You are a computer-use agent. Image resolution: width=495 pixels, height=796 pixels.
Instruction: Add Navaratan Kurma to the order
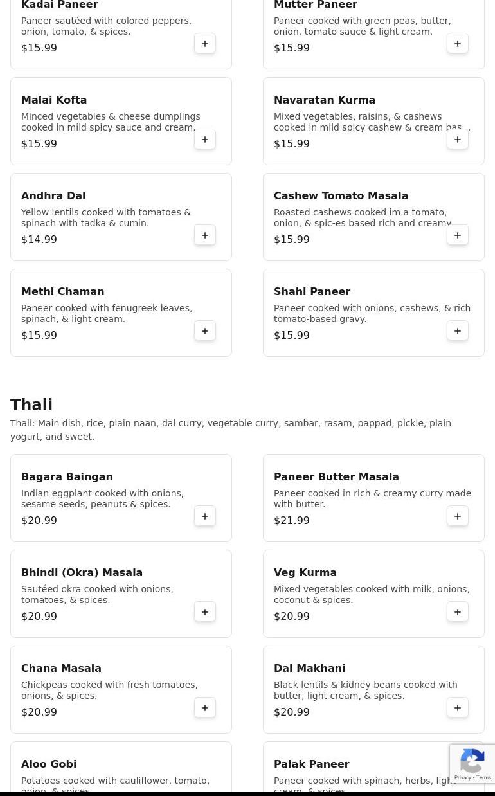pos(458,140)
